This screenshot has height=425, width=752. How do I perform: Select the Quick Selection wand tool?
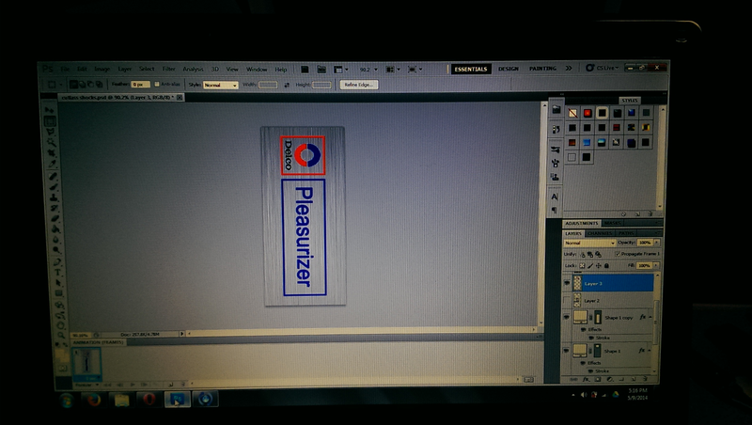click(x=51, y=143)
